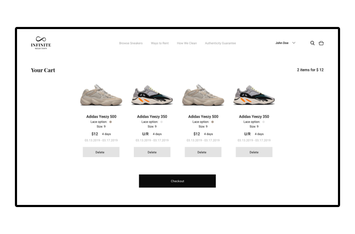Click the Infinite Selection infinity logo
Screen dimensions: 355x234
point(41,43)
